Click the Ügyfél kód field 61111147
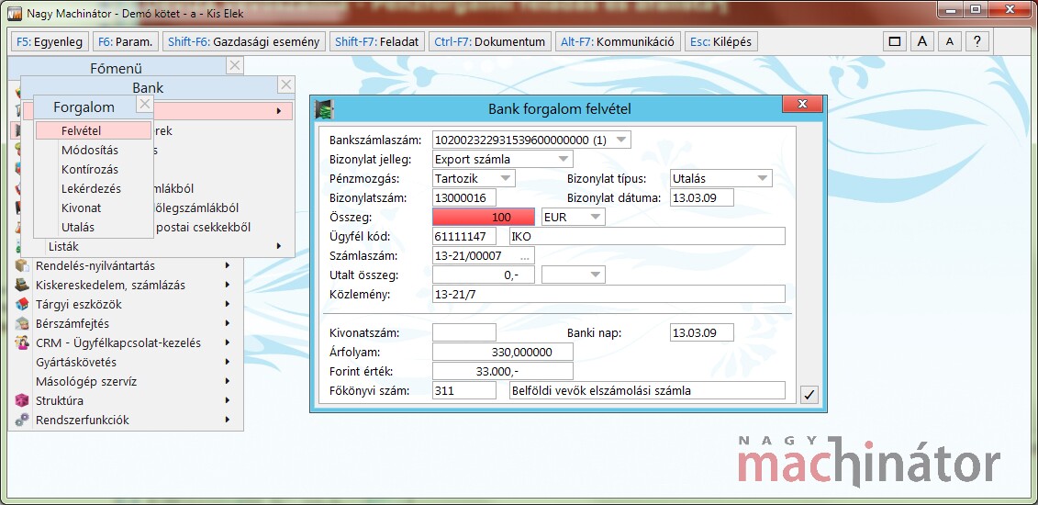Screen dimensions: 1038x505 [464, 236]
